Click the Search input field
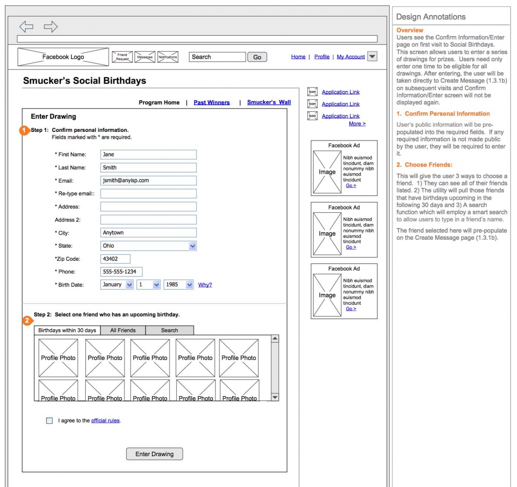 217,57
